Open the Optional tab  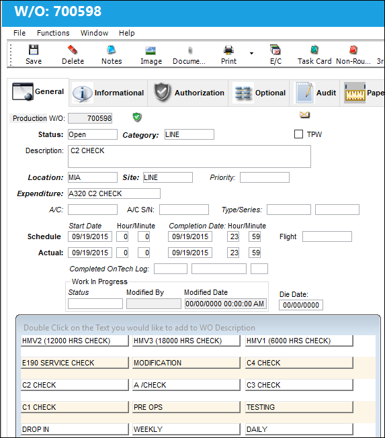click(x=259, y=93)
